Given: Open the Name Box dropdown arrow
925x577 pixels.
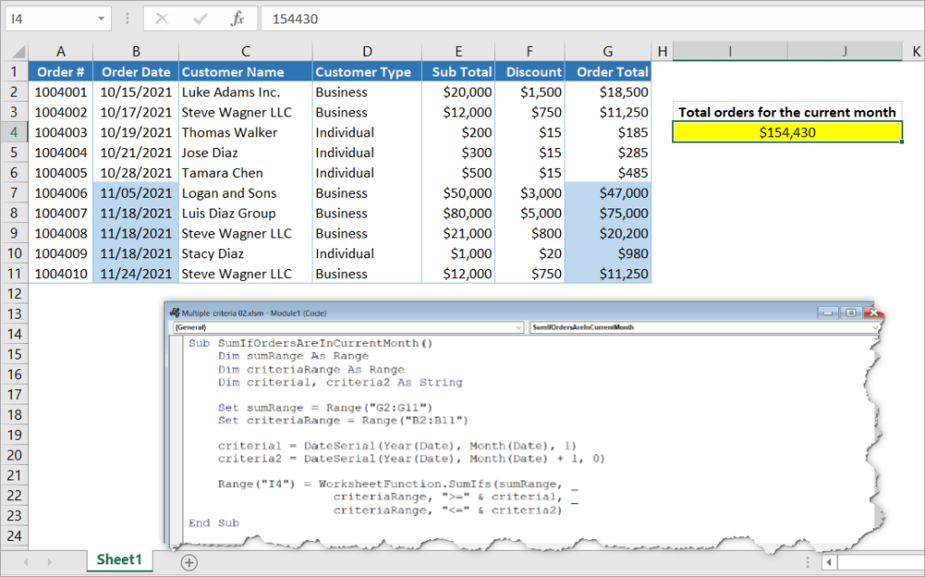Looking at the screenshot, I should click(101, 18).
